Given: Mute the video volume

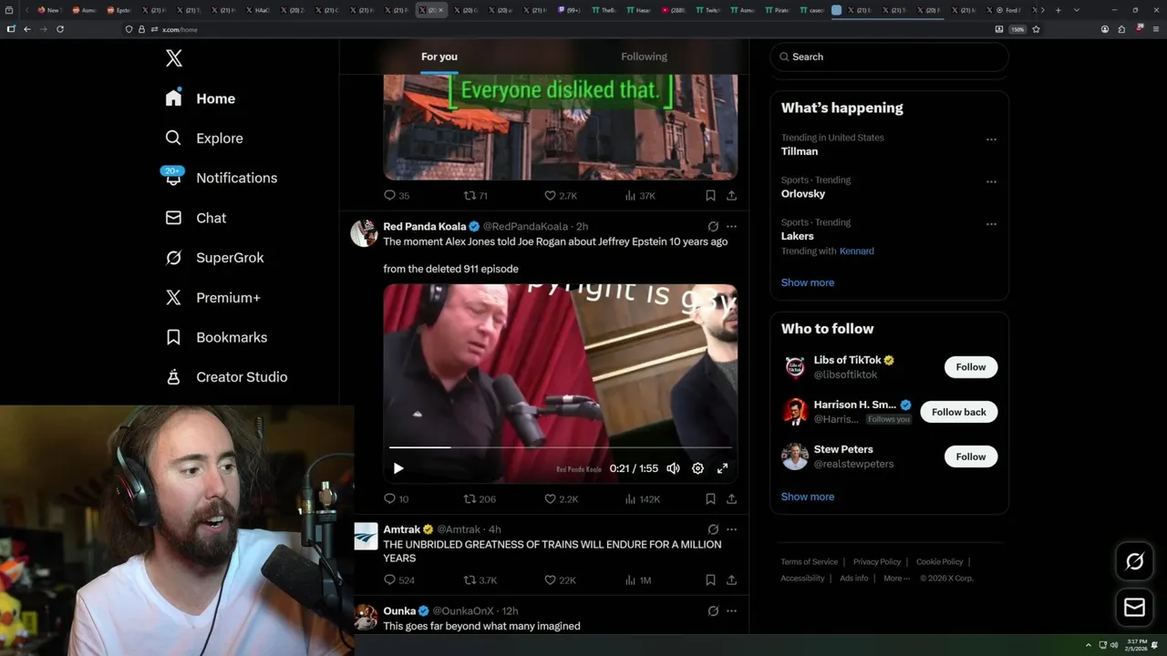Looking at the screenshot, I should pos(673,468).
